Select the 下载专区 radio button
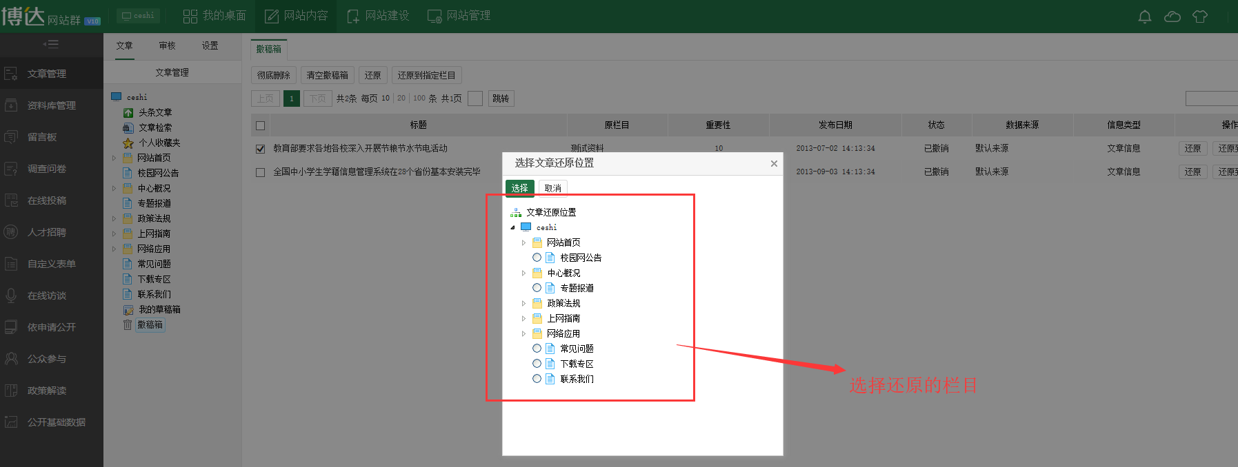This screenshot has height=467, width=1238. click(x=537, y=364)
